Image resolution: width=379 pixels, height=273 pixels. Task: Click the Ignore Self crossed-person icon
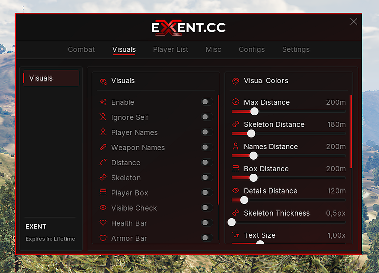coord(103,117)
